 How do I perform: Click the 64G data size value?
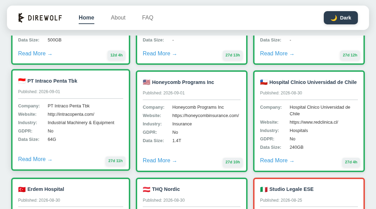[52, 139]
